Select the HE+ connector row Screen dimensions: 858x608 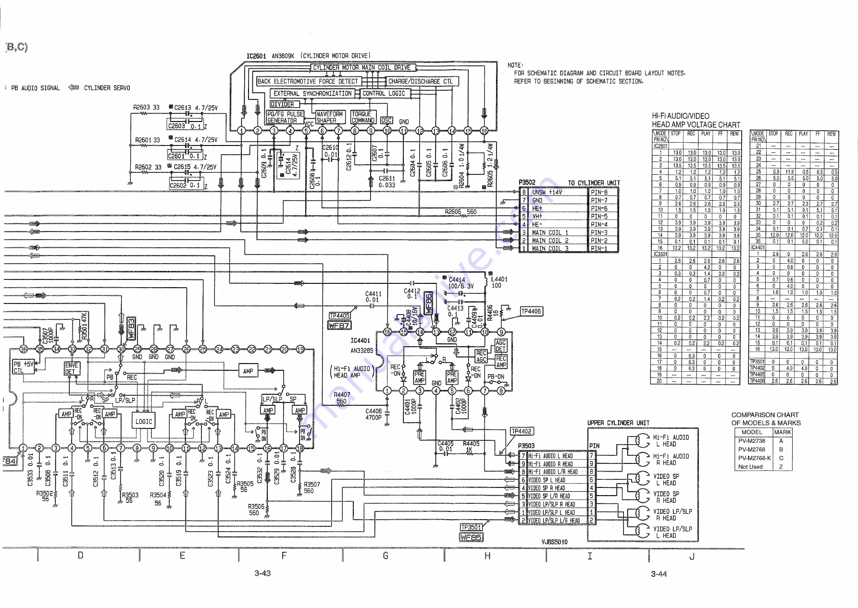click(569, 208)
